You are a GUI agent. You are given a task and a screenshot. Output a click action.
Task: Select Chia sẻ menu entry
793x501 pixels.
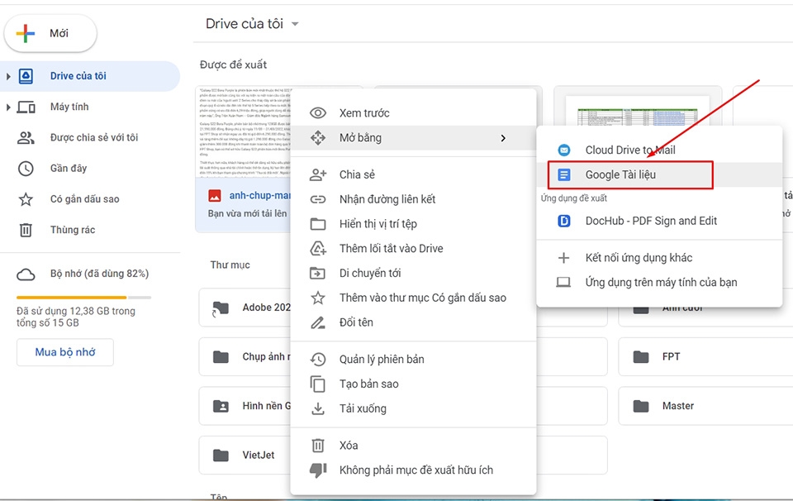(413, 174)
